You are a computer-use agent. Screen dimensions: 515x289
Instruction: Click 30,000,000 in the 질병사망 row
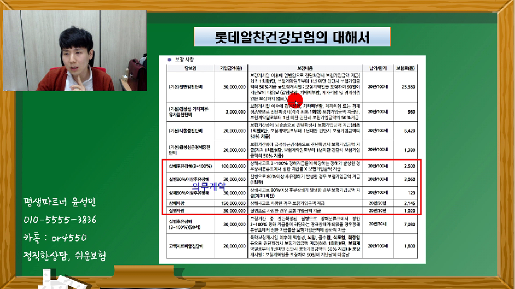click(235, 211)
